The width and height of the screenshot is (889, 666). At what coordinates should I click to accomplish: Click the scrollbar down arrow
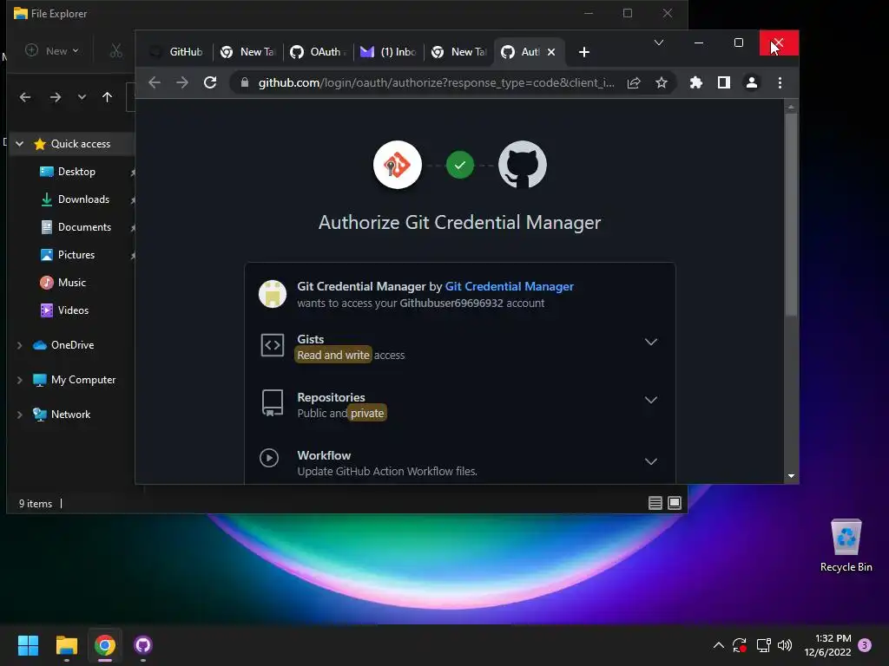click(x=792, y=476)
